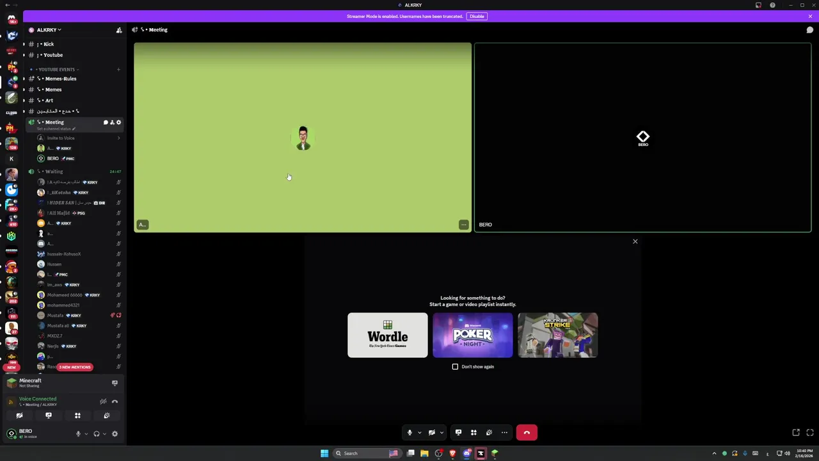
Task: Open soundboard from the call control bar
Action: pyautogui.click(x=489, y=433)
